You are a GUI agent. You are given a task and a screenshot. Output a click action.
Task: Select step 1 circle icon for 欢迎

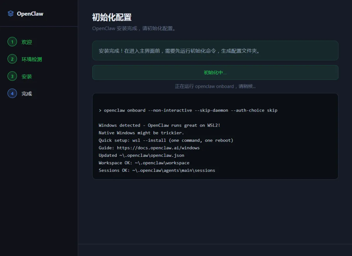[12, 42]
